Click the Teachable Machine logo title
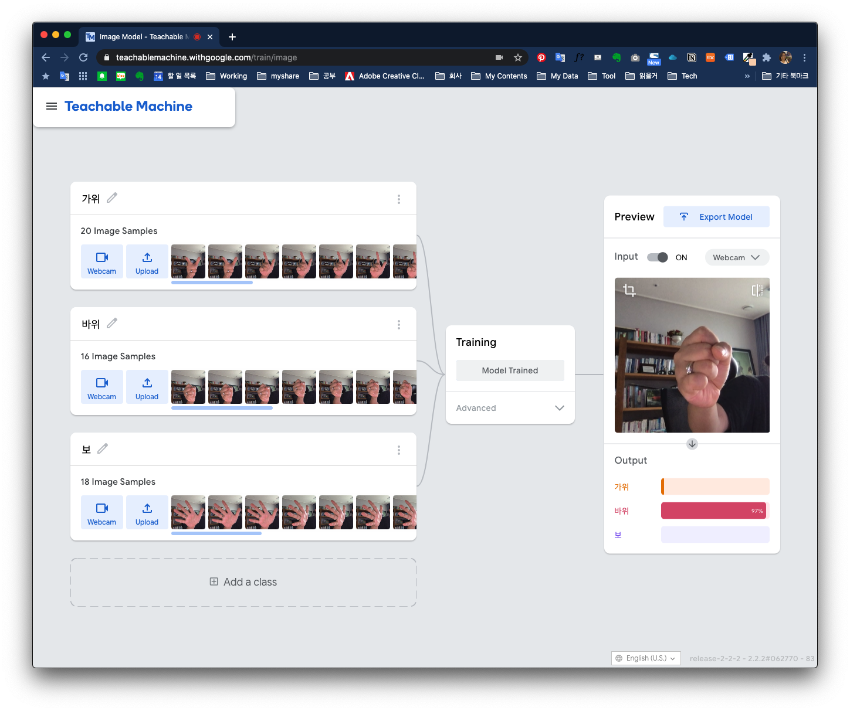The image size is (850, 711). pyautogui.click(x=128, y=106)
